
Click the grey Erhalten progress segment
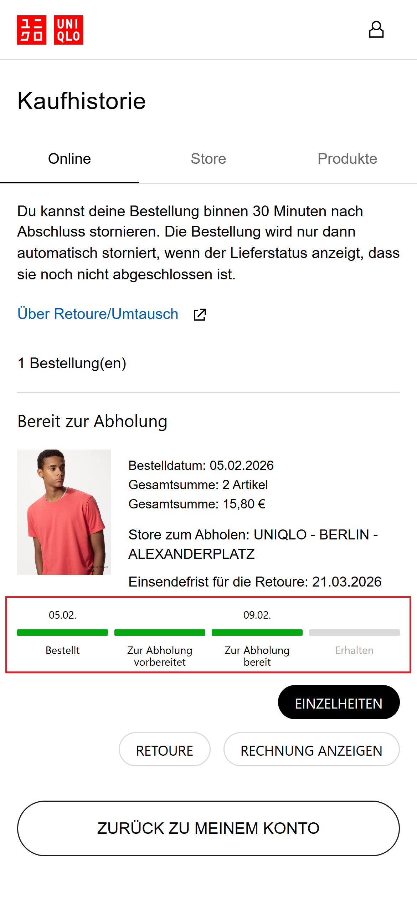click(354, 633)
